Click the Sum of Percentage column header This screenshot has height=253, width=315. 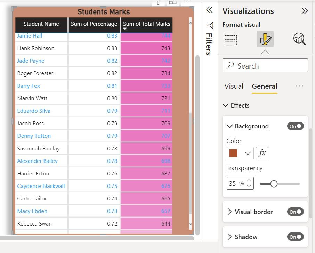point(94,24)
